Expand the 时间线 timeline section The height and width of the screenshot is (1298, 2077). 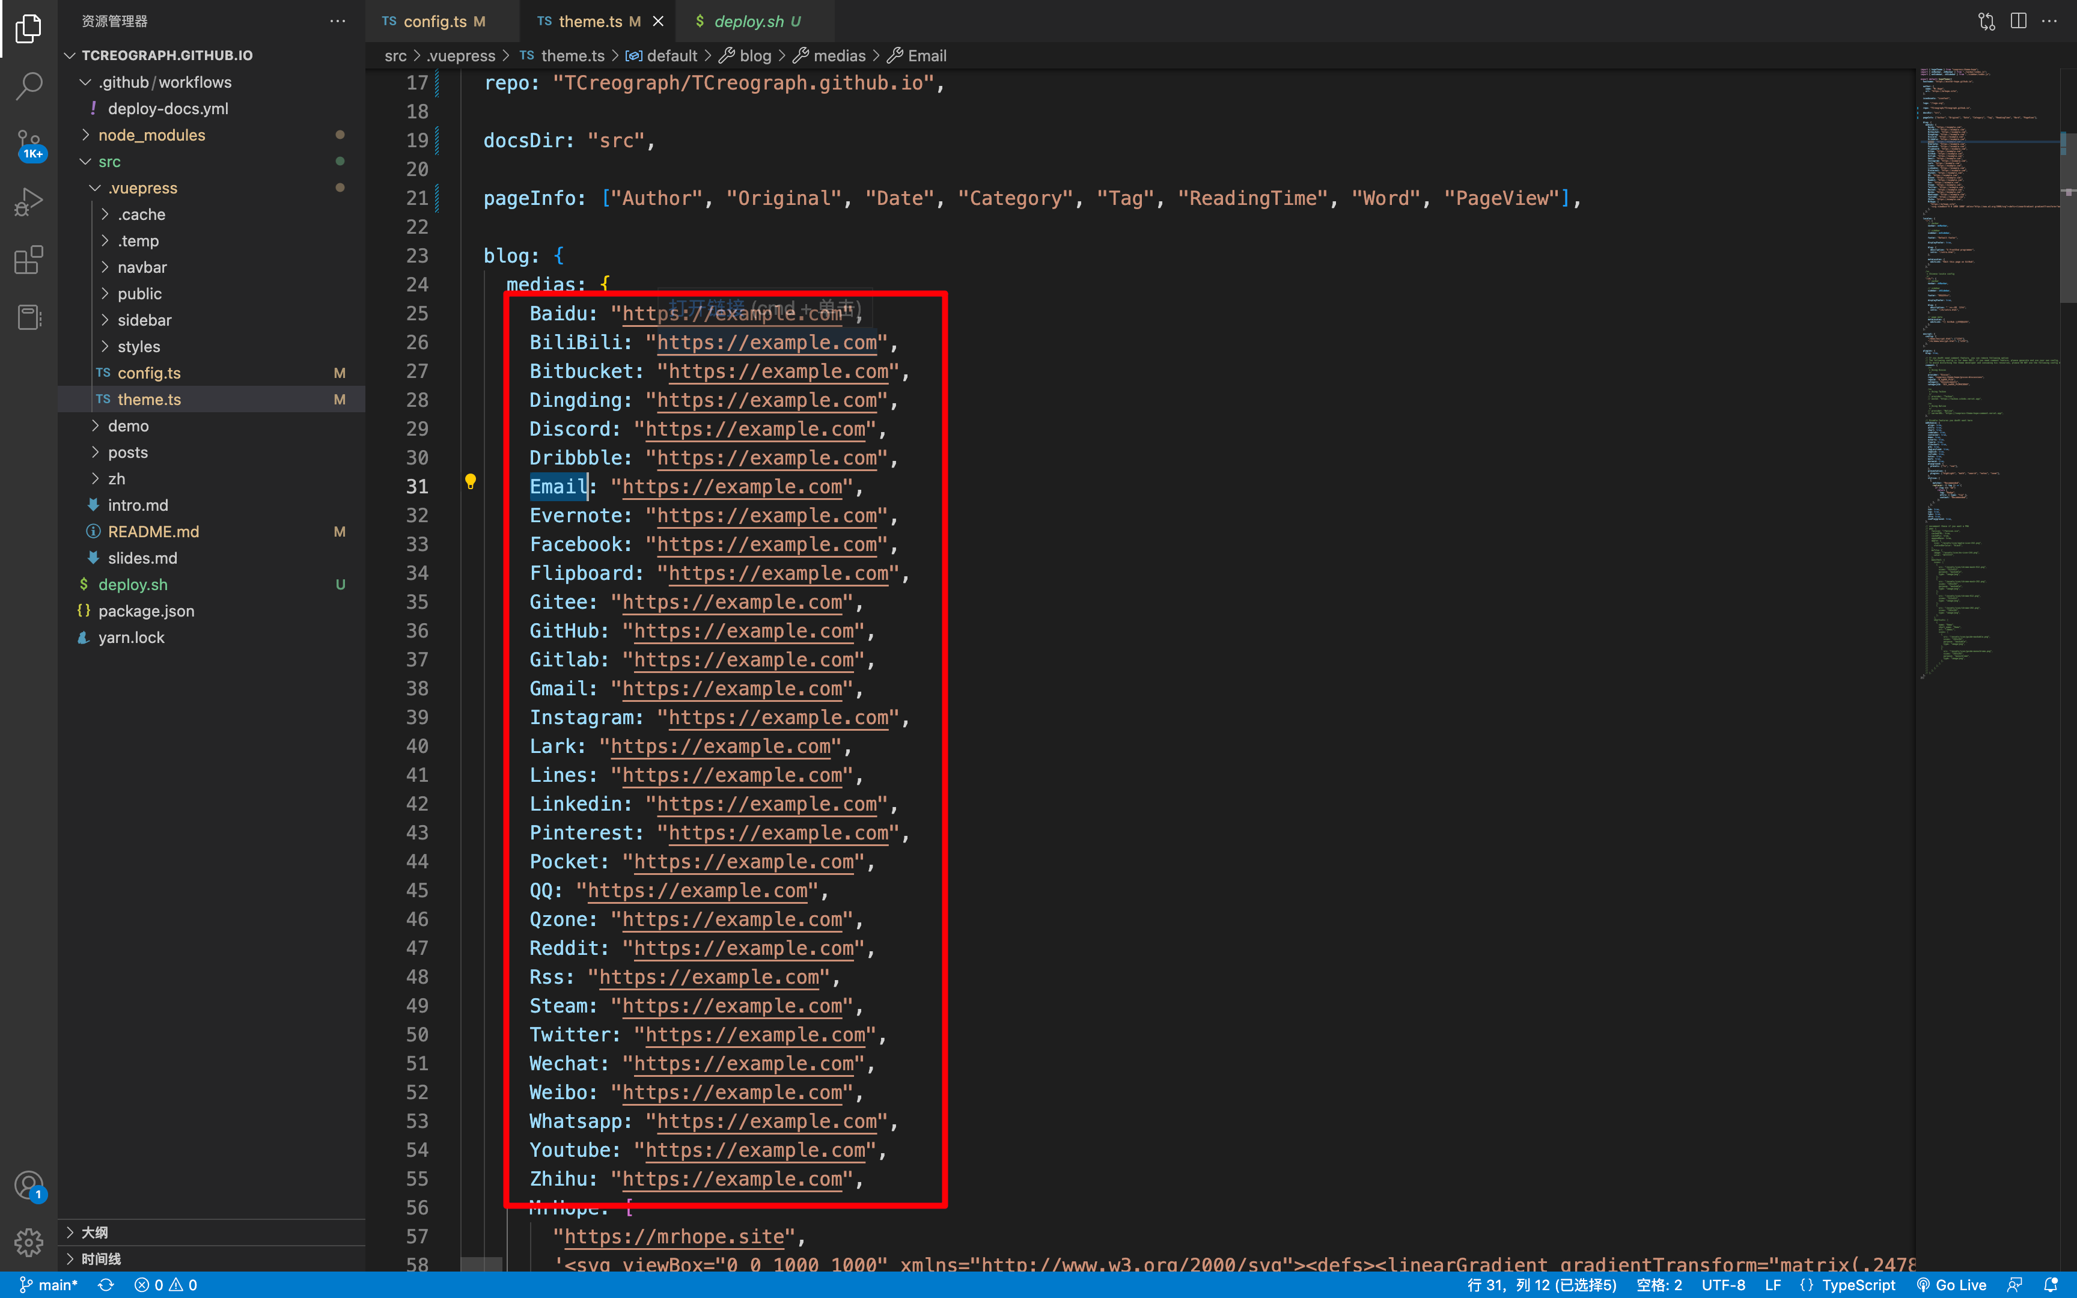(212, 1258)
